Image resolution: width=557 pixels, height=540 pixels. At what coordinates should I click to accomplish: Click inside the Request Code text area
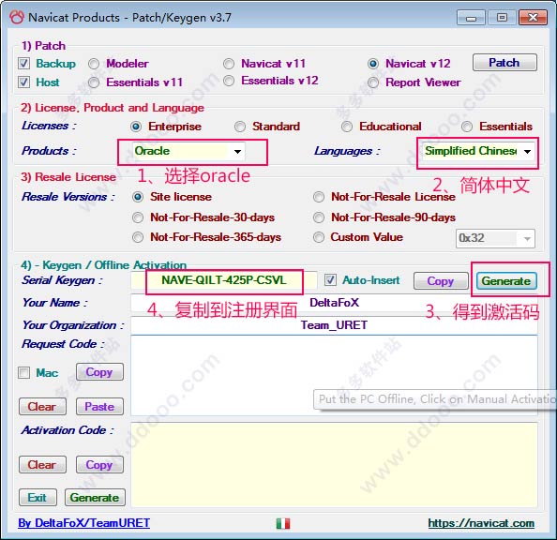(334, 376)
